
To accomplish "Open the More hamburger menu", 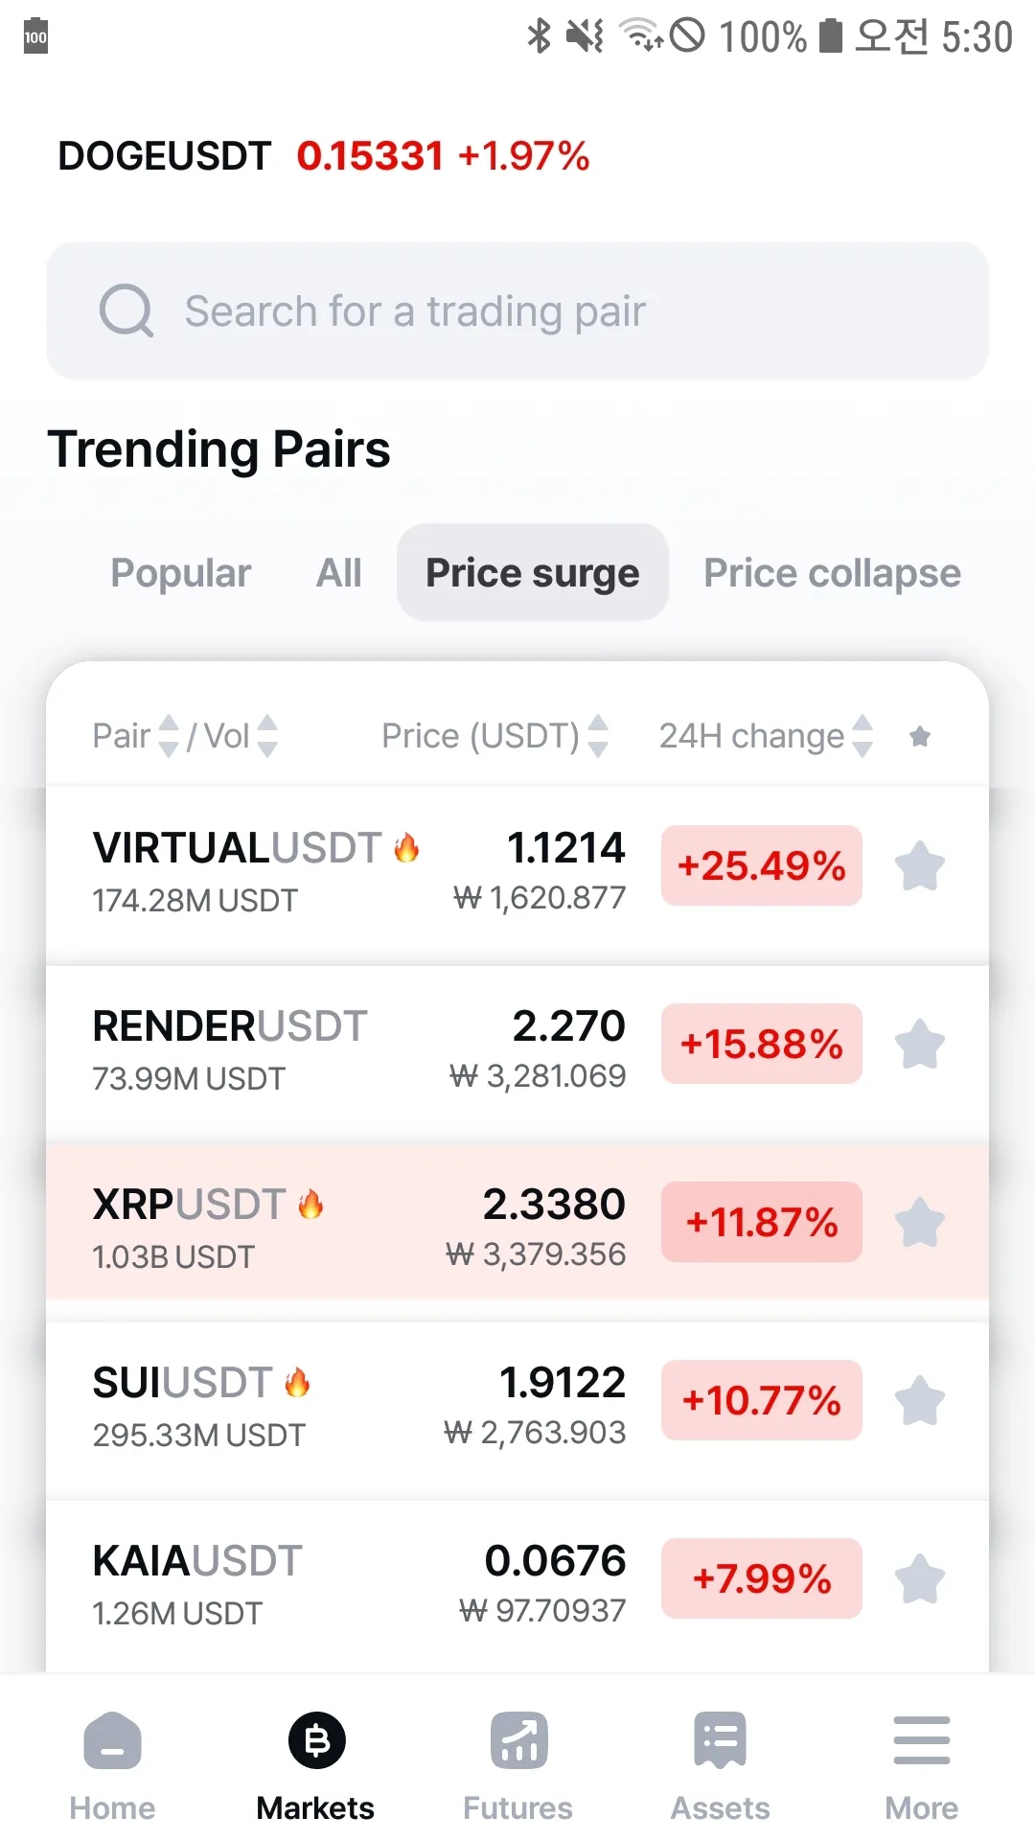I will tap(921, 1740).
